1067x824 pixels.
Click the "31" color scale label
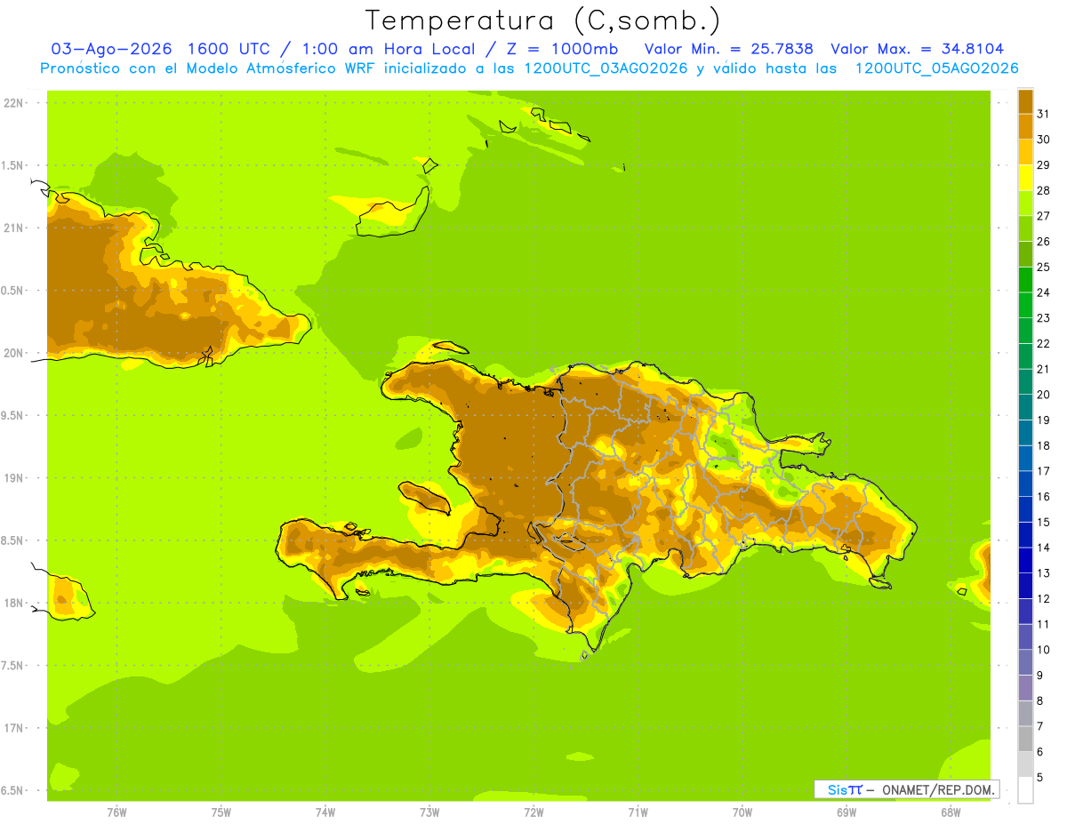pyautogui.click(x=1043, y=114)
